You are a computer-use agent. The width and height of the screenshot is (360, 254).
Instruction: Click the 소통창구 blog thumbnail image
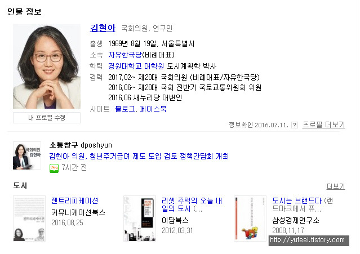(x=27, y=155)
